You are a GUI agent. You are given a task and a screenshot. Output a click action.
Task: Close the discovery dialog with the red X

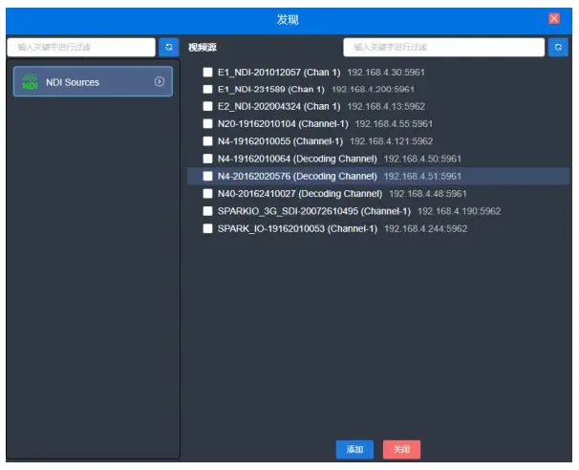(553, 18)
